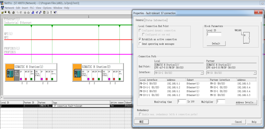The image size is (265, 129).
Task: Click Configured dynamic connection checkbox
Action: tap(140, 30)
